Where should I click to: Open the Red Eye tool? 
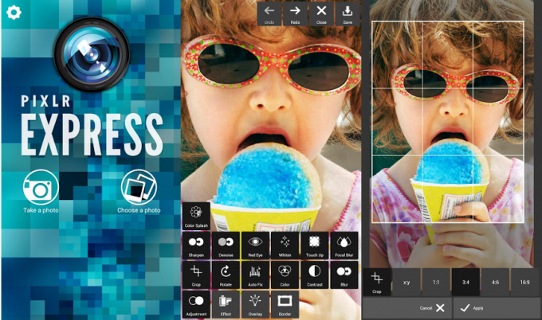255,245
